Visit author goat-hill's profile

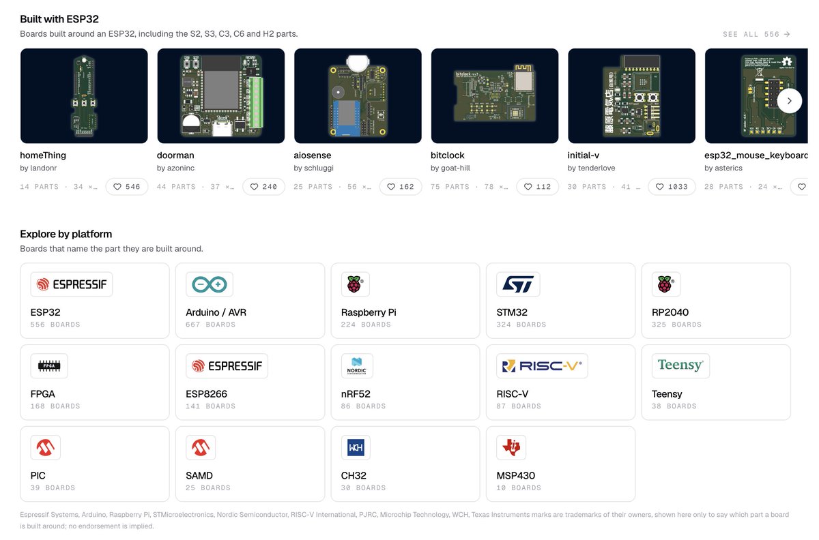[x=450, y=168]
